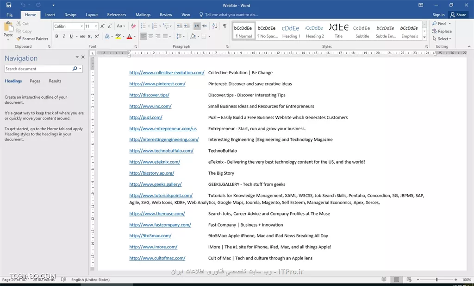Align text to the right
The height and width of the screenshot is (286, 474).
pyautogui.click(x=158, y=36)
